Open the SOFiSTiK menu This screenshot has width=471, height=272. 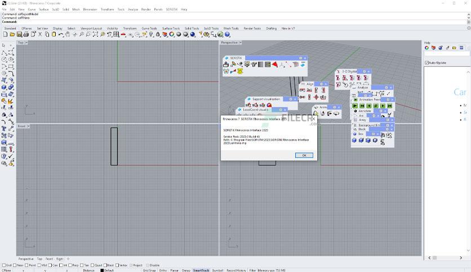[171, 10]
